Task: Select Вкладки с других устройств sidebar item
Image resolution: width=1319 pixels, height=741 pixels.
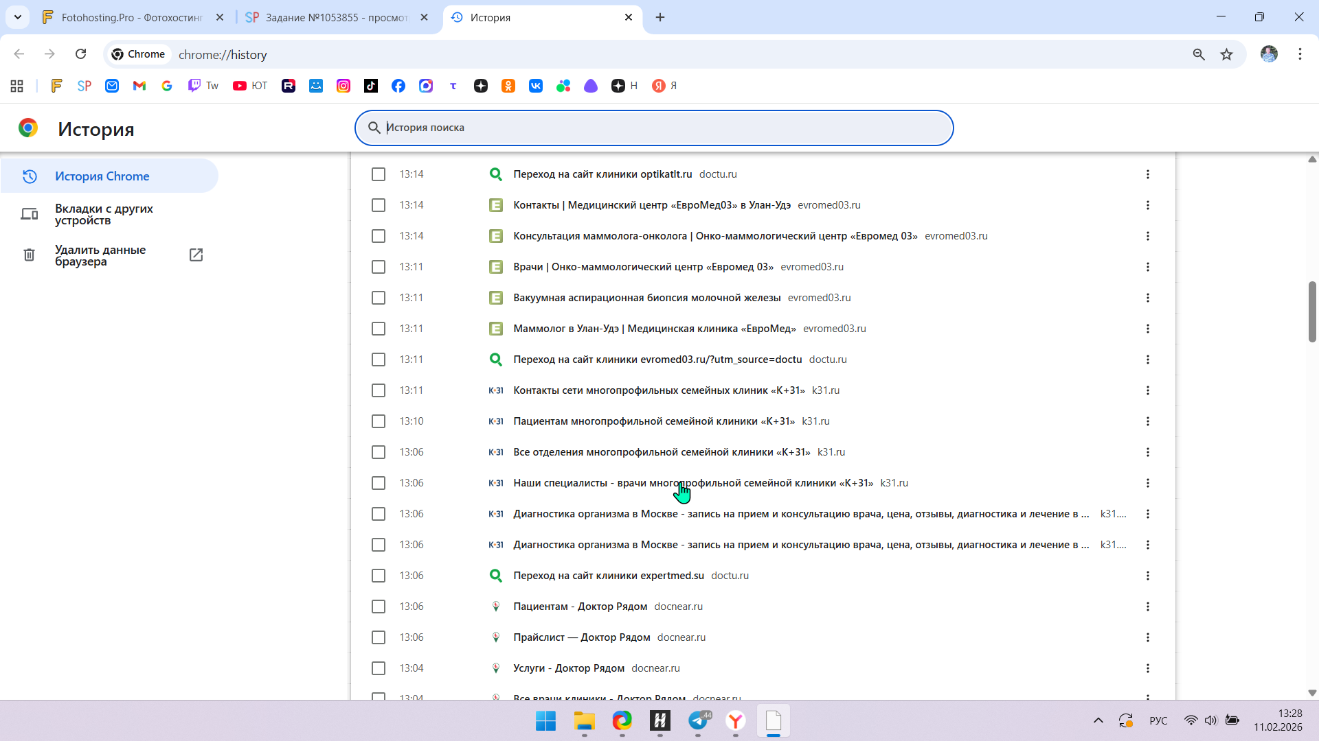Action: (x=104, y=214)
